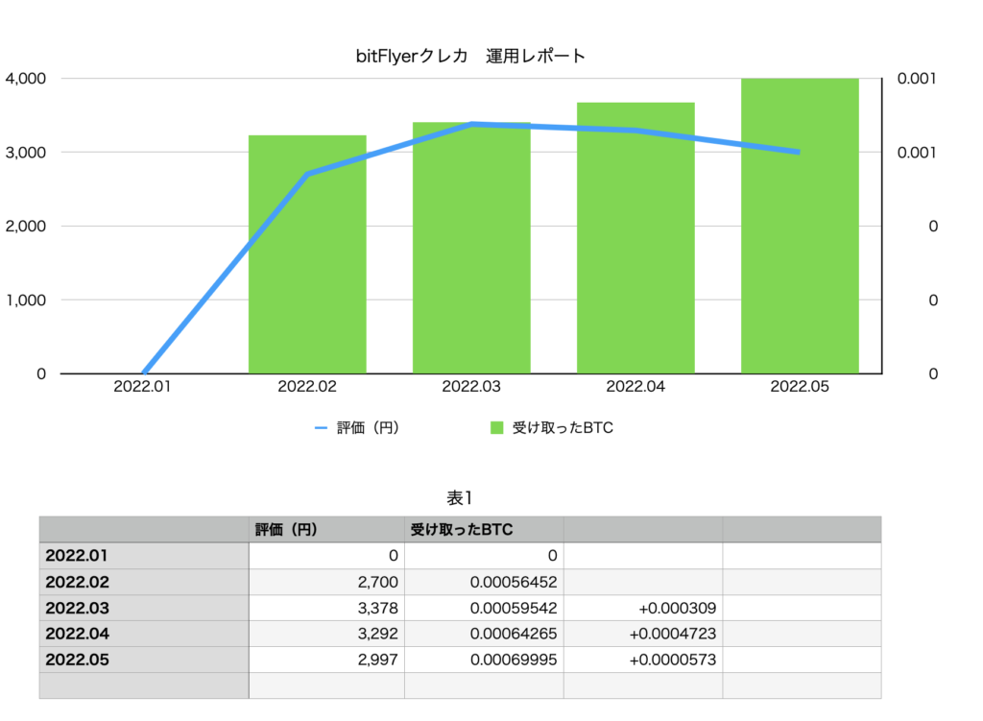The width and height of the screenshot is (983, 721).
Task: Select the chart title bitFlyerクレカ 運用レポート
Action: point(470,56)
